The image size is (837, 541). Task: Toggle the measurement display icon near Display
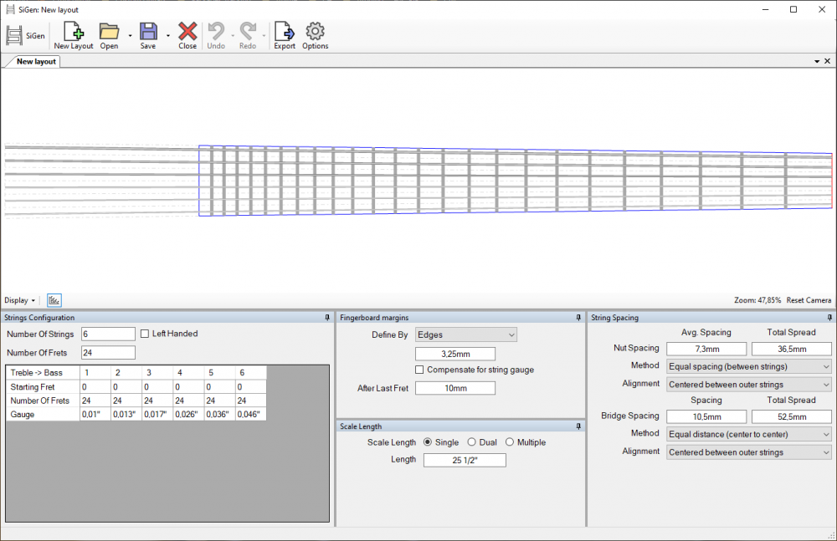pos(54,300)
